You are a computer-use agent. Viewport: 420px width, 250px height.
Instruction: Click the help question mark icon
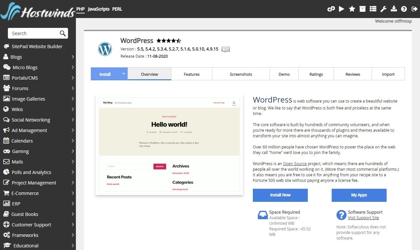pyautogui.click(x=404, y=9)
